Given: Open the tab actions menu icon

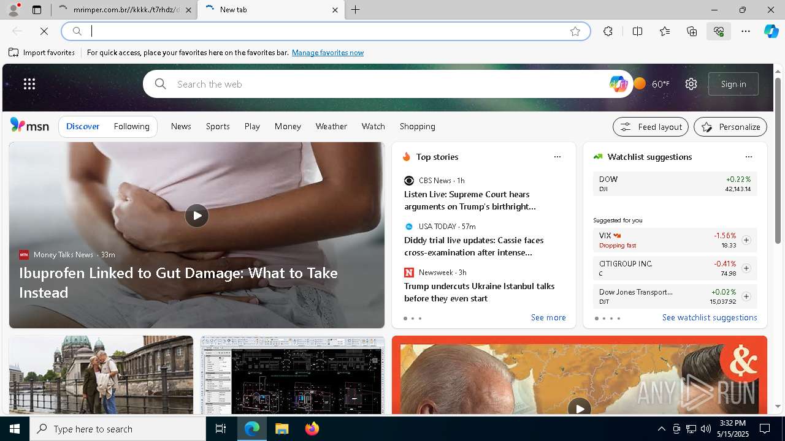Looking at the screenshot, I should 37,10.
